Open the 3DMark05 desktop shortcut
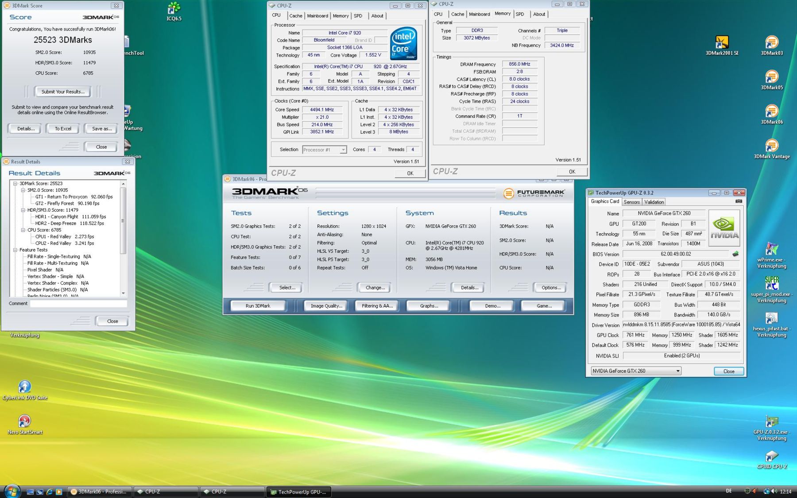Screen dimensions: 797x498 point(771,80)
